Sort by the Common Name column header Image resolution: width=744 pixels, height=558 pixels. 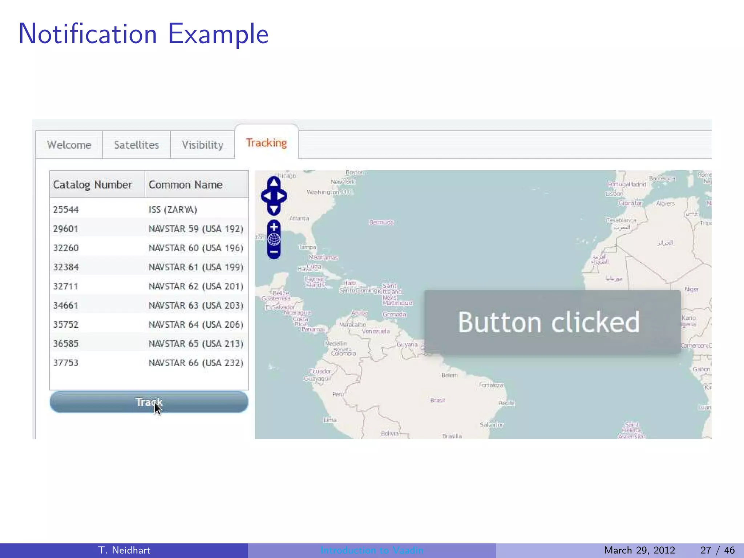186,185
